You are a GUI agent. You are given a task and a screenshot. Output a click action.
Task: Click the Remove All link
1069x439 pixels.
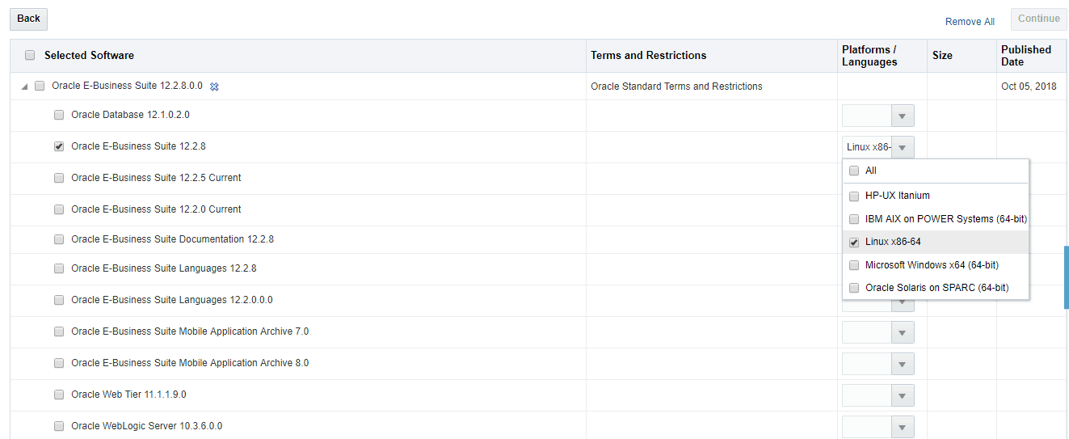click(970, 22)
